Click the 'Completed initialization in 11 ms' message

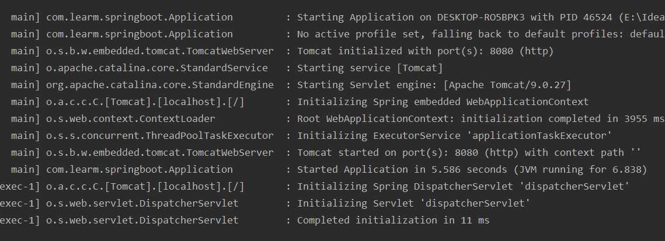tap(393, 221)
